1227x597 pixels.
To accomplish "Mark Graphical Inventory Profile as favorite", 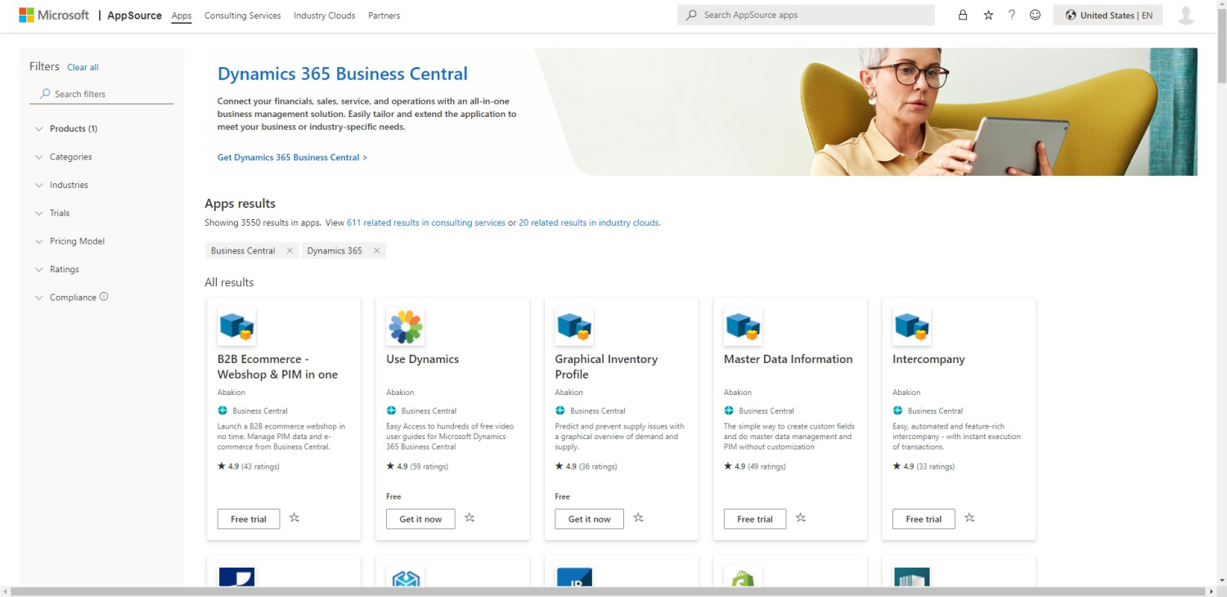I will (638, 517).
